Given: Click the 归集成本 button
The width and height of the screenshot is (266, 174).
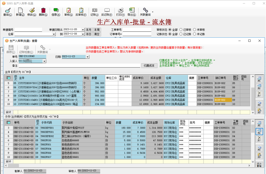Looking at the screenshot, I should point(149,65).
